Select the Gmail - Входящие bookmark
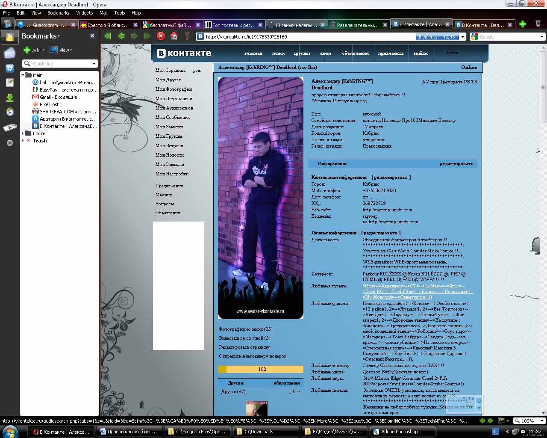This screenshot has height=438, width=547. tap(58, 97)
